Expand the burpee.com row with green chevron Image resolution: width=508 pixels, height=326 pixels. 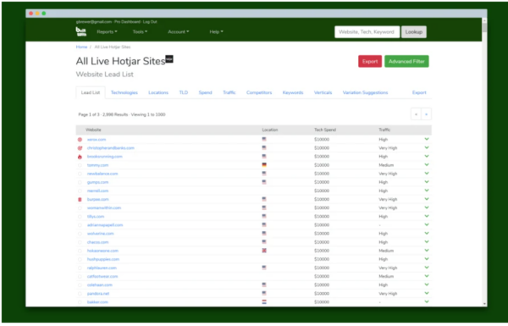pos(427,199)
